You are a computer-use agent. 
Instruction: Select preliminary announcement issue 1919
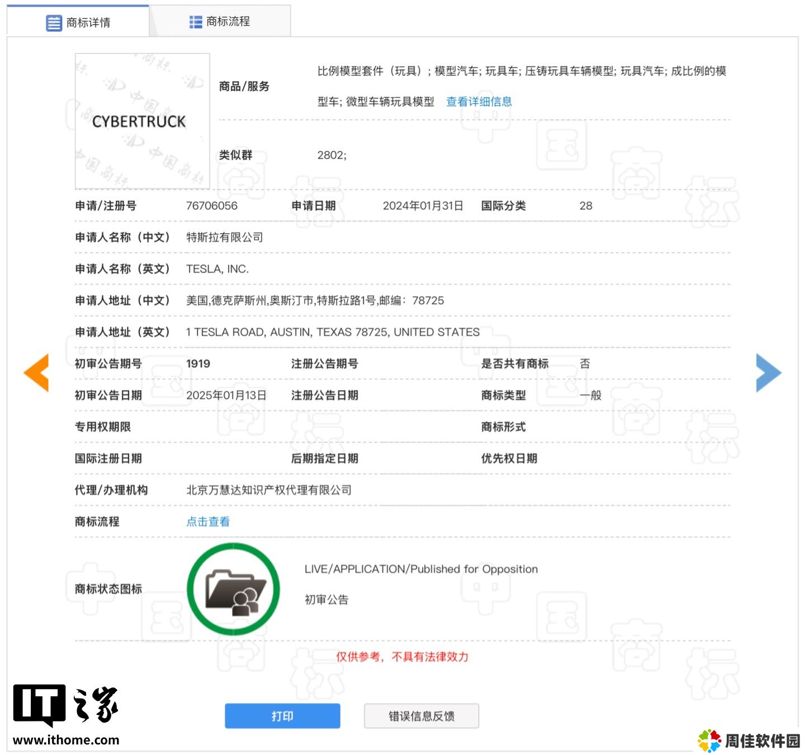click(x=198, y=364)
